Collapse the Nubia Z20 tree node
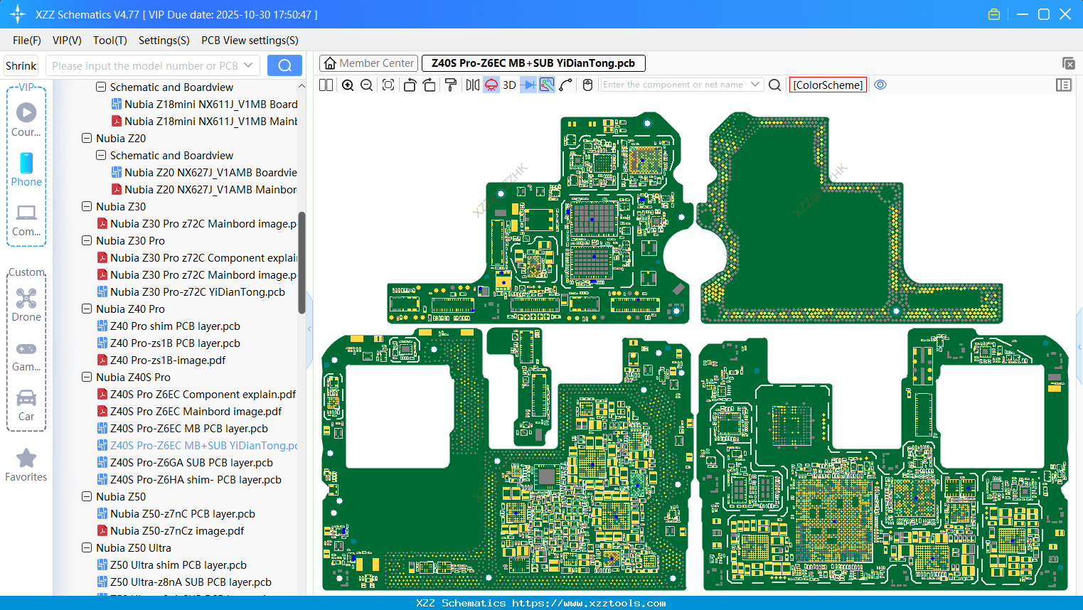1083x610 pixels. coord(87,139)
